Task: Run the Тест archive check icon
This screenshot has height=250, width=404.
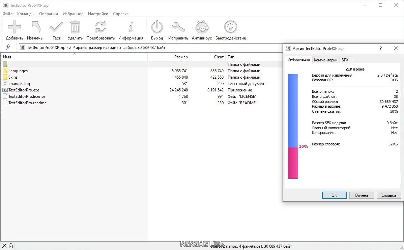Action: (x=56, y=27)
